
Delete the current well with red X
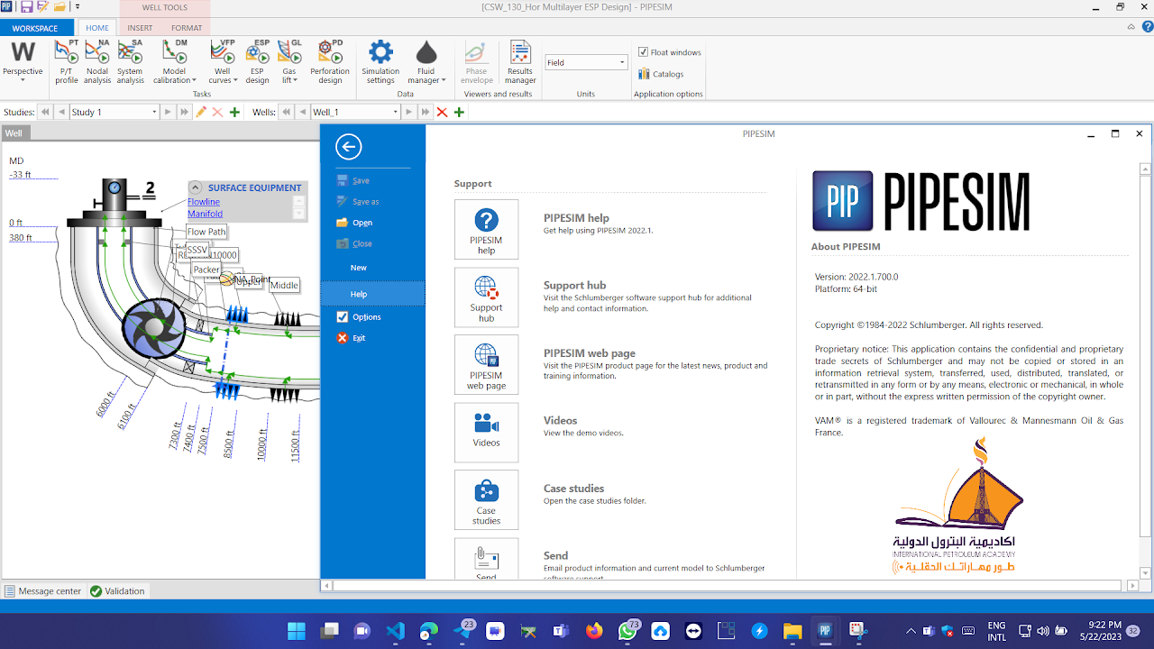coord(442,112)
